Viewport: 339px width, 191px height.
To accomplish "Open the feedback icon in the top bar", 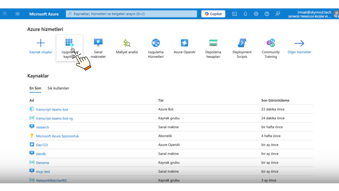I will coord(277,14).
